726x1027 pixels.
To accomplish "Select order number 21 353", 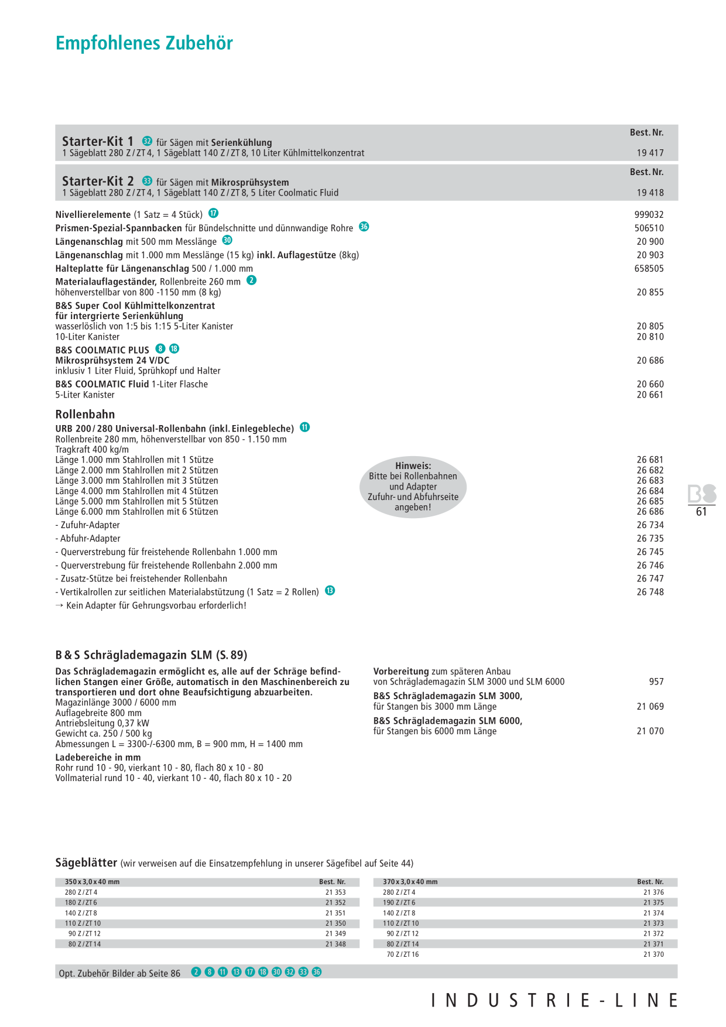I will pyautogui.click(x=335, y=892).
